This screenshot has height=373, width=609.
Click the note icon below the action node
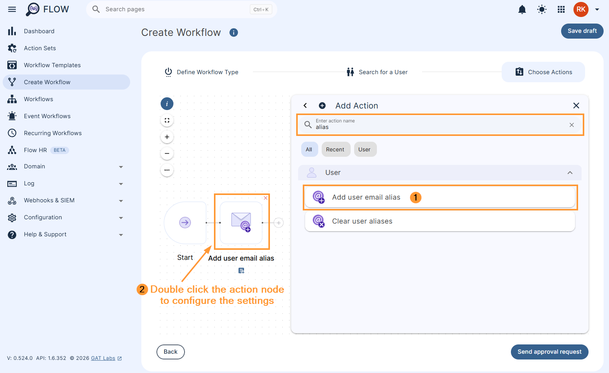click(241, 271)
